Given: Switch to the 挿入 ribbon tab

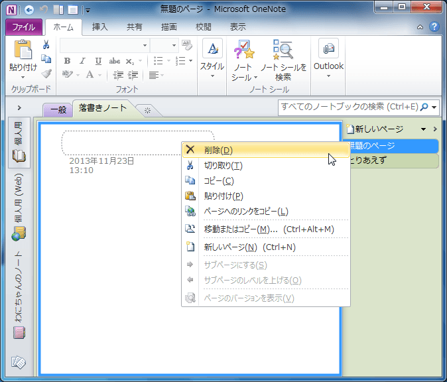Looking at the screenshot, I should [x=99, y=27].
